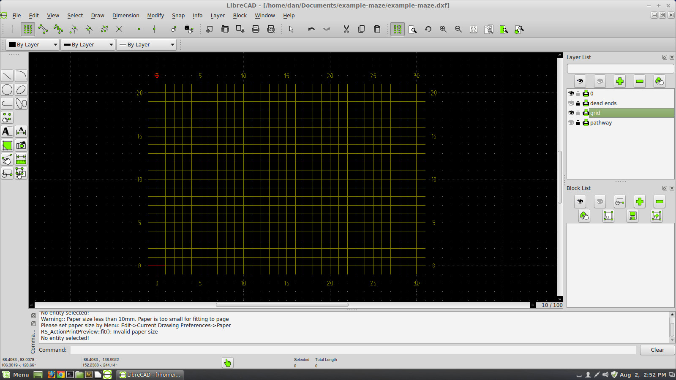Show all layers with eye button
This screenshot has width=676, height=380.
pos(580,81)
